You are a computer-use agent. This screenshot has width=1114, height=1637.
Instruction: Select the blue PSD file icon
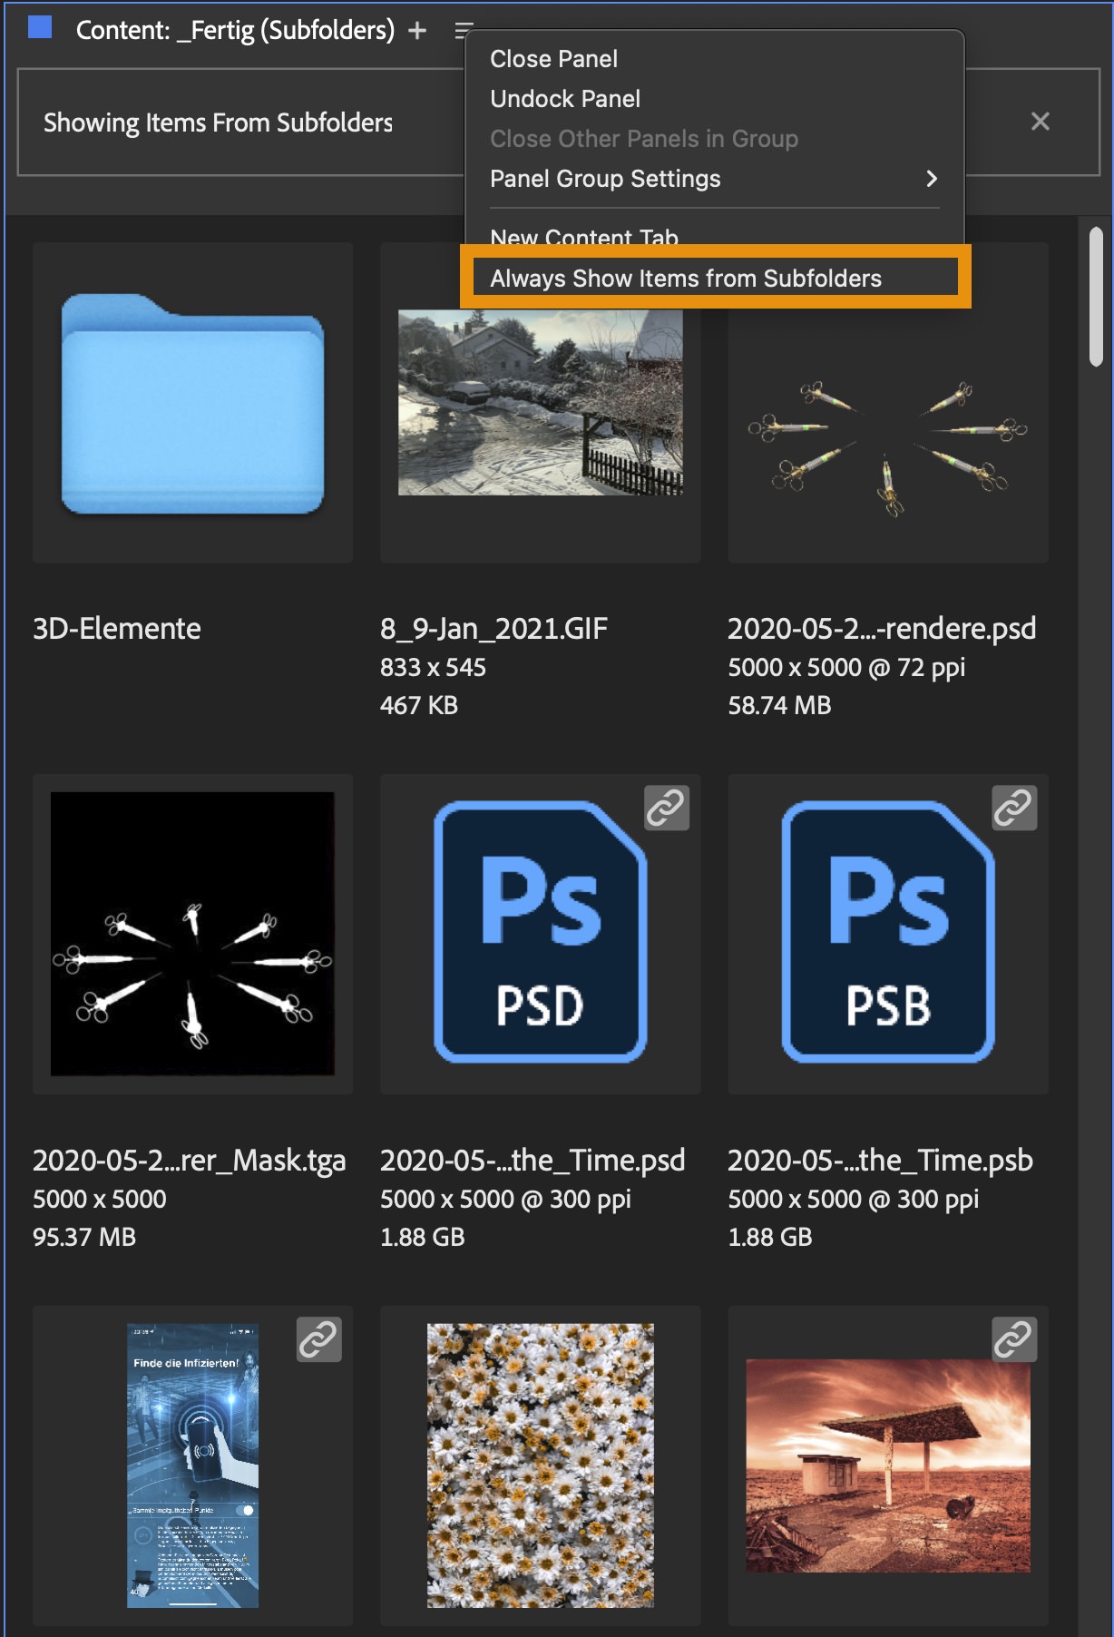(x=541, y=932)
